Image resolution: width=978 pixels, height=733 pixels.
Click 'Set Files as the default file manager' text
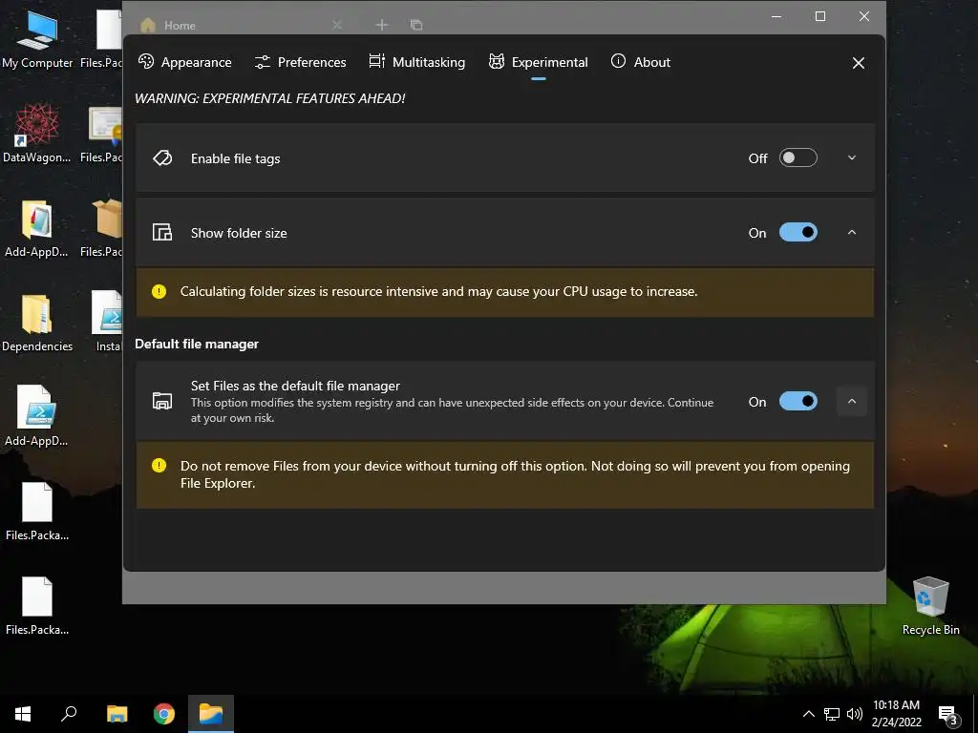295,386
